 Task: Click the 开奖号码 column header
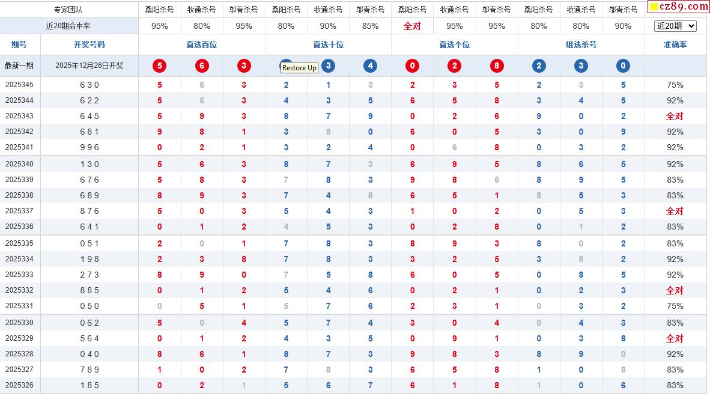coord(90,44)
